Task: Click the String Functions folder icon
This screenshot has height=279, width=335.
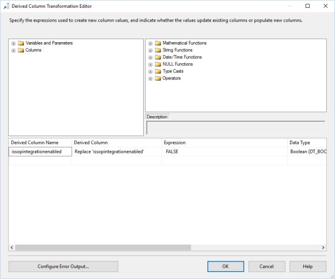Action: pos(158,50)
